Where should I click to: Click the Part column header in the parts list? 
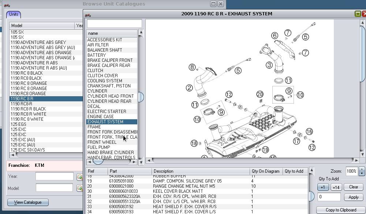(113, 171)
